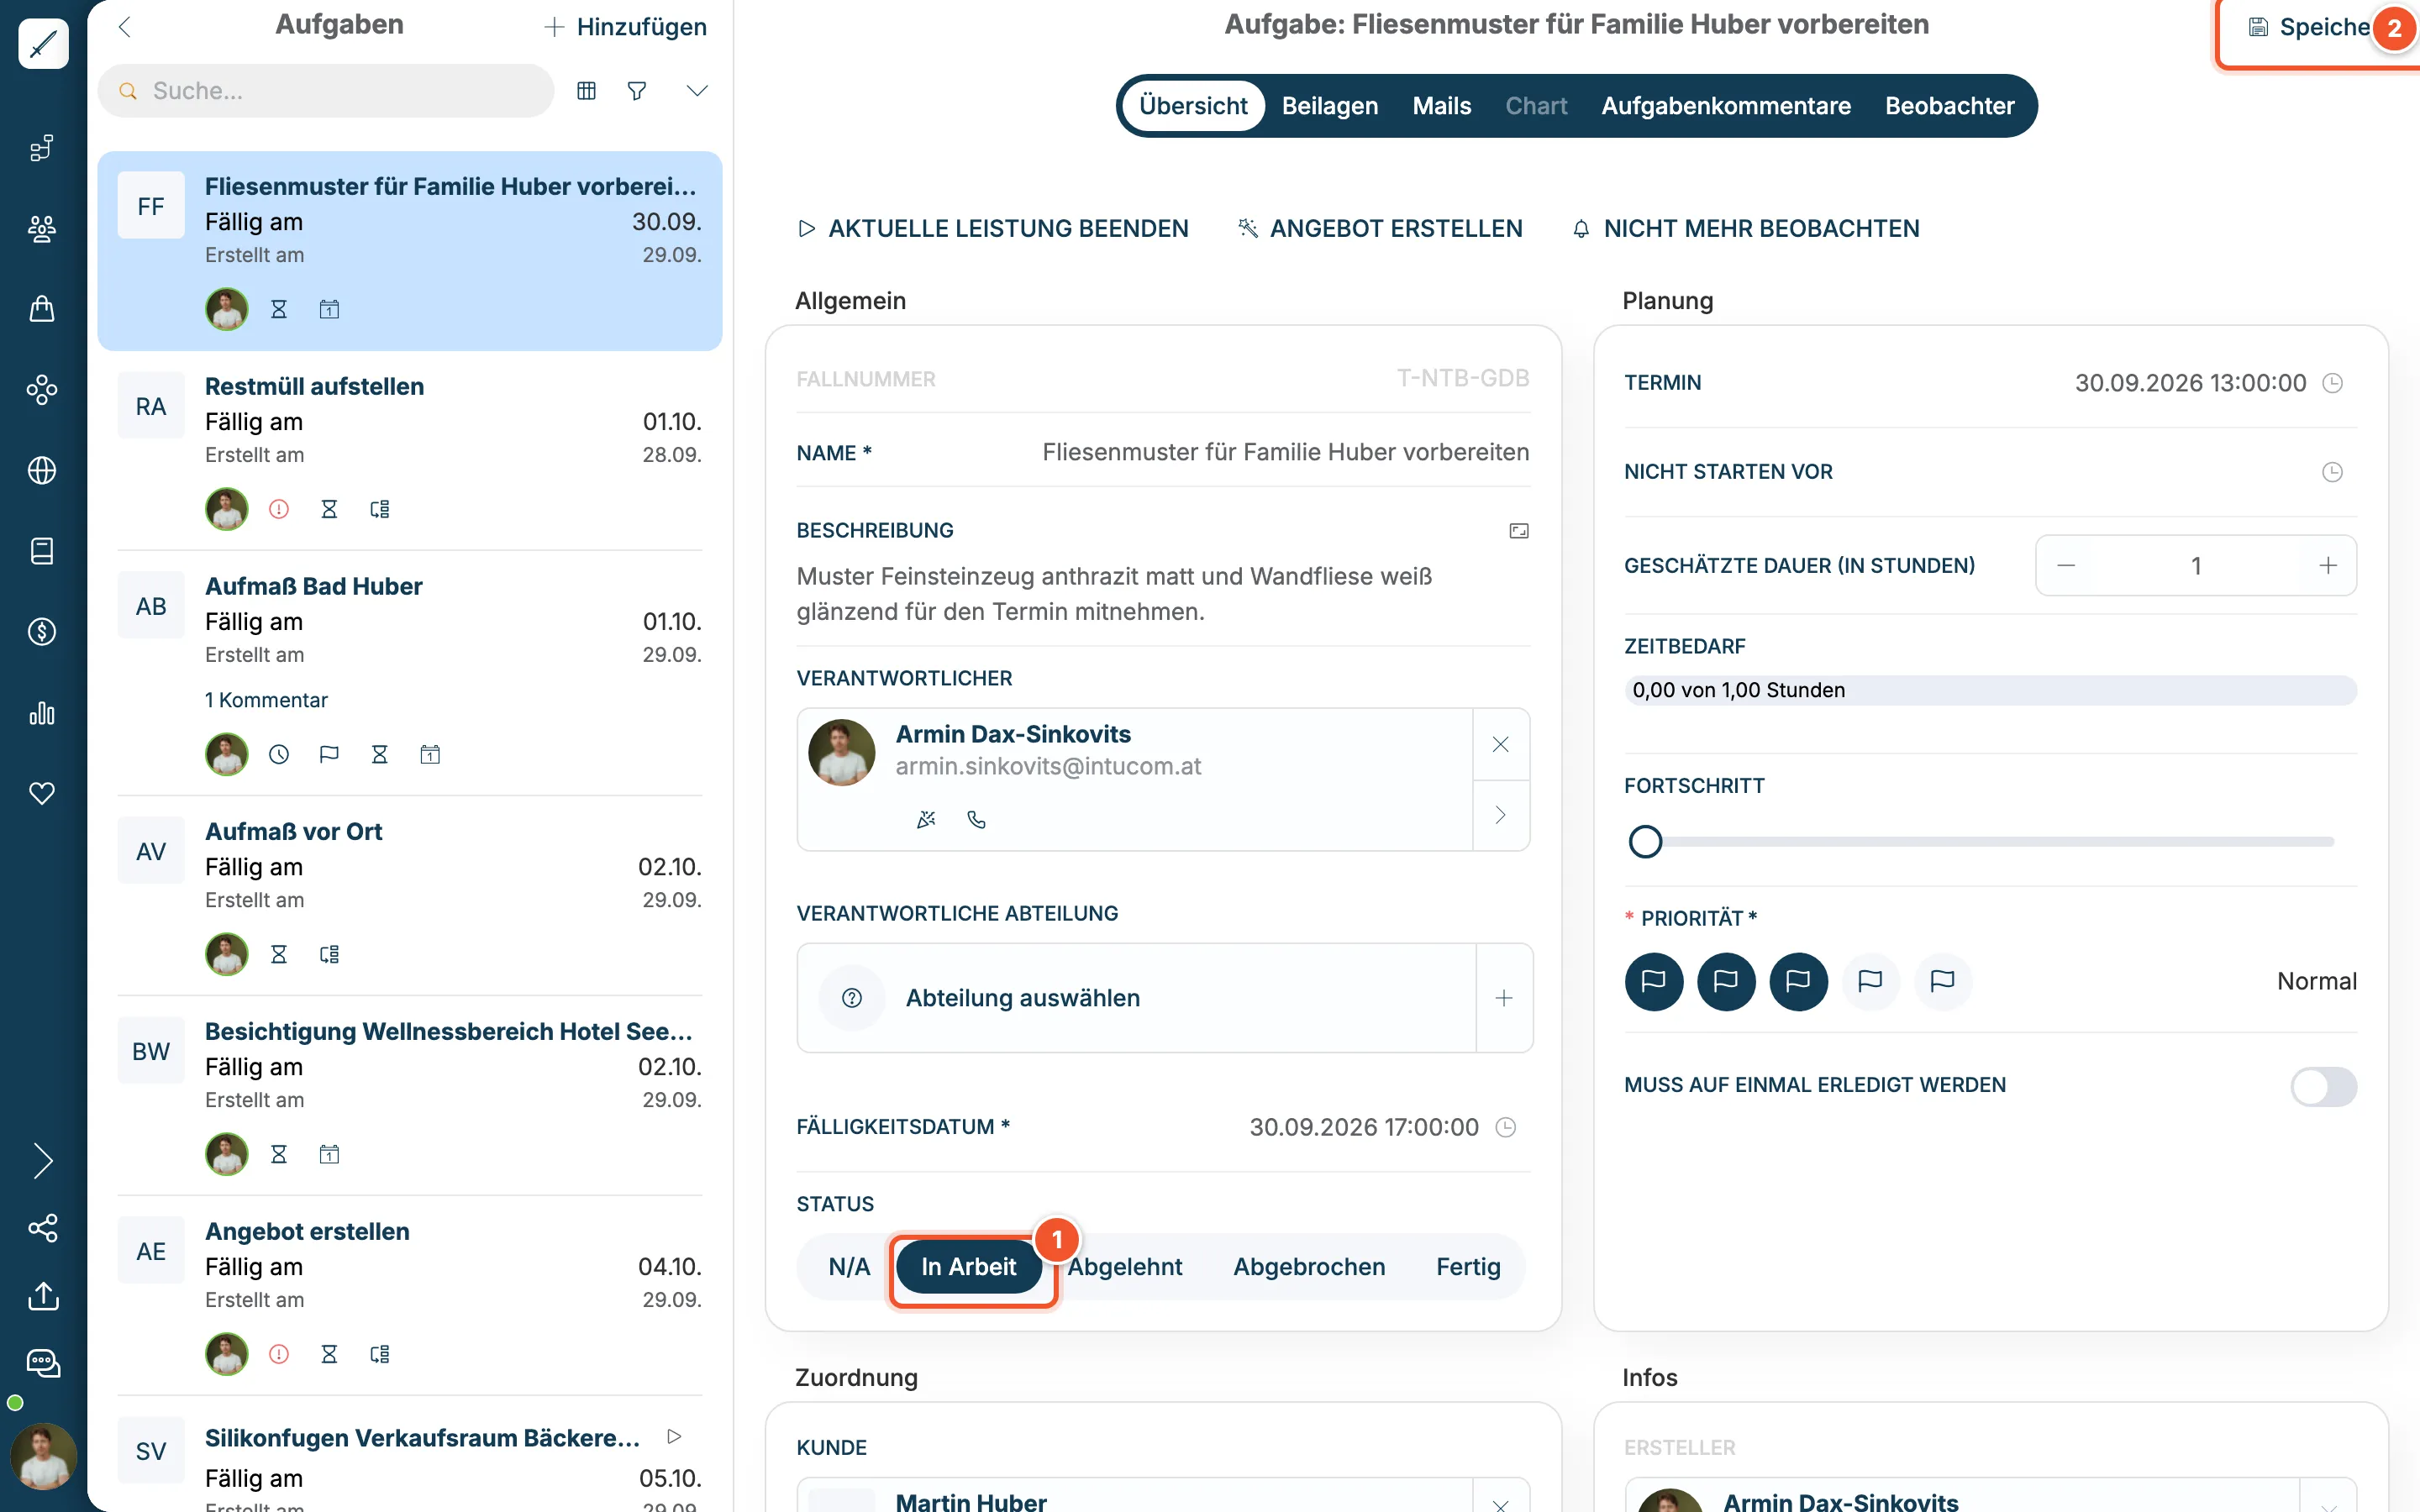Screen dimensions: 2420x1512
Task: Select the fourth priority flag
Action: point(1870,981)
